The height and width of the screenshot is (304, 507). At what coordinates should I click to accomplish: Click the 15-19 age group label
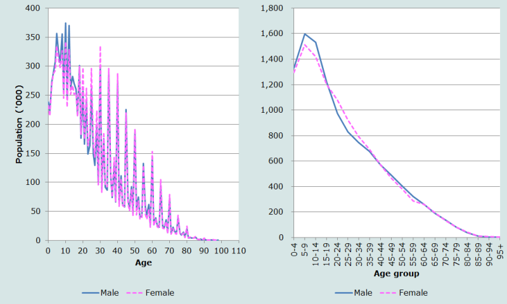pyautogui.click(x=326, y=255)
